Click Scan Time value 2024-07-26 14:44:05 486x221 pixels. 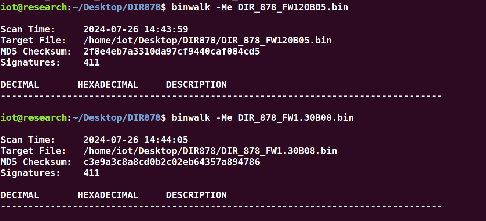135,140
